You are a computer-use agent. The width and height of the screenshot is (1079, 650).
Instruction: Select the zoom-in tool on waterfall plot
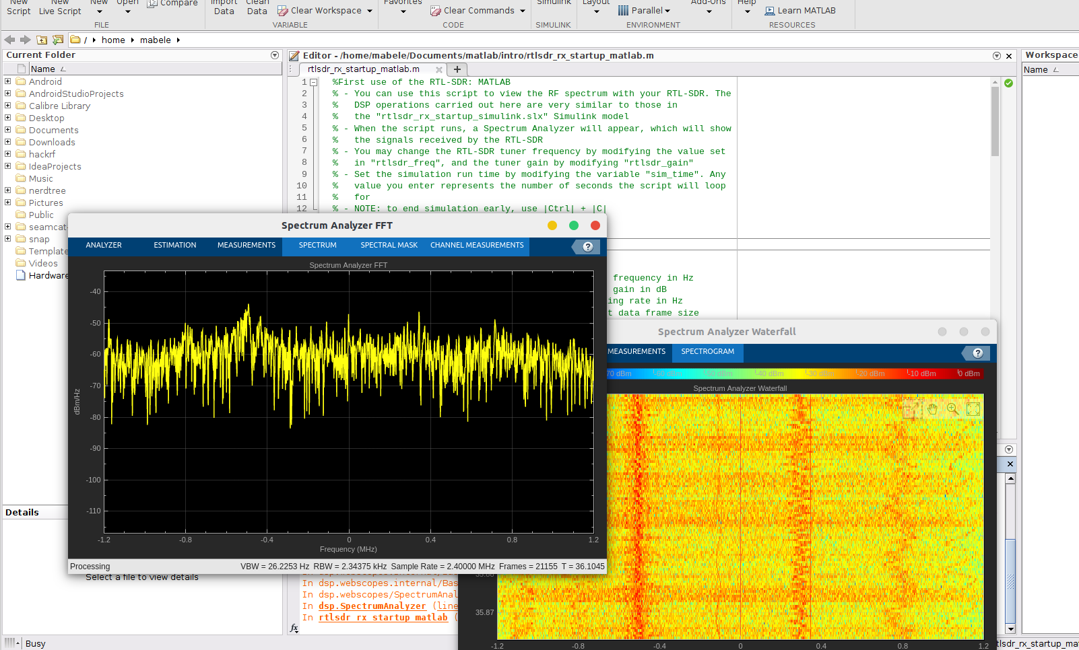click(x=952, y=408)
